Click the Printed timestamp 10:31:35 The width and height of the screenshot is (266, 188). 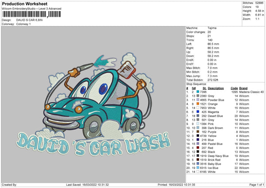point(189,184)
